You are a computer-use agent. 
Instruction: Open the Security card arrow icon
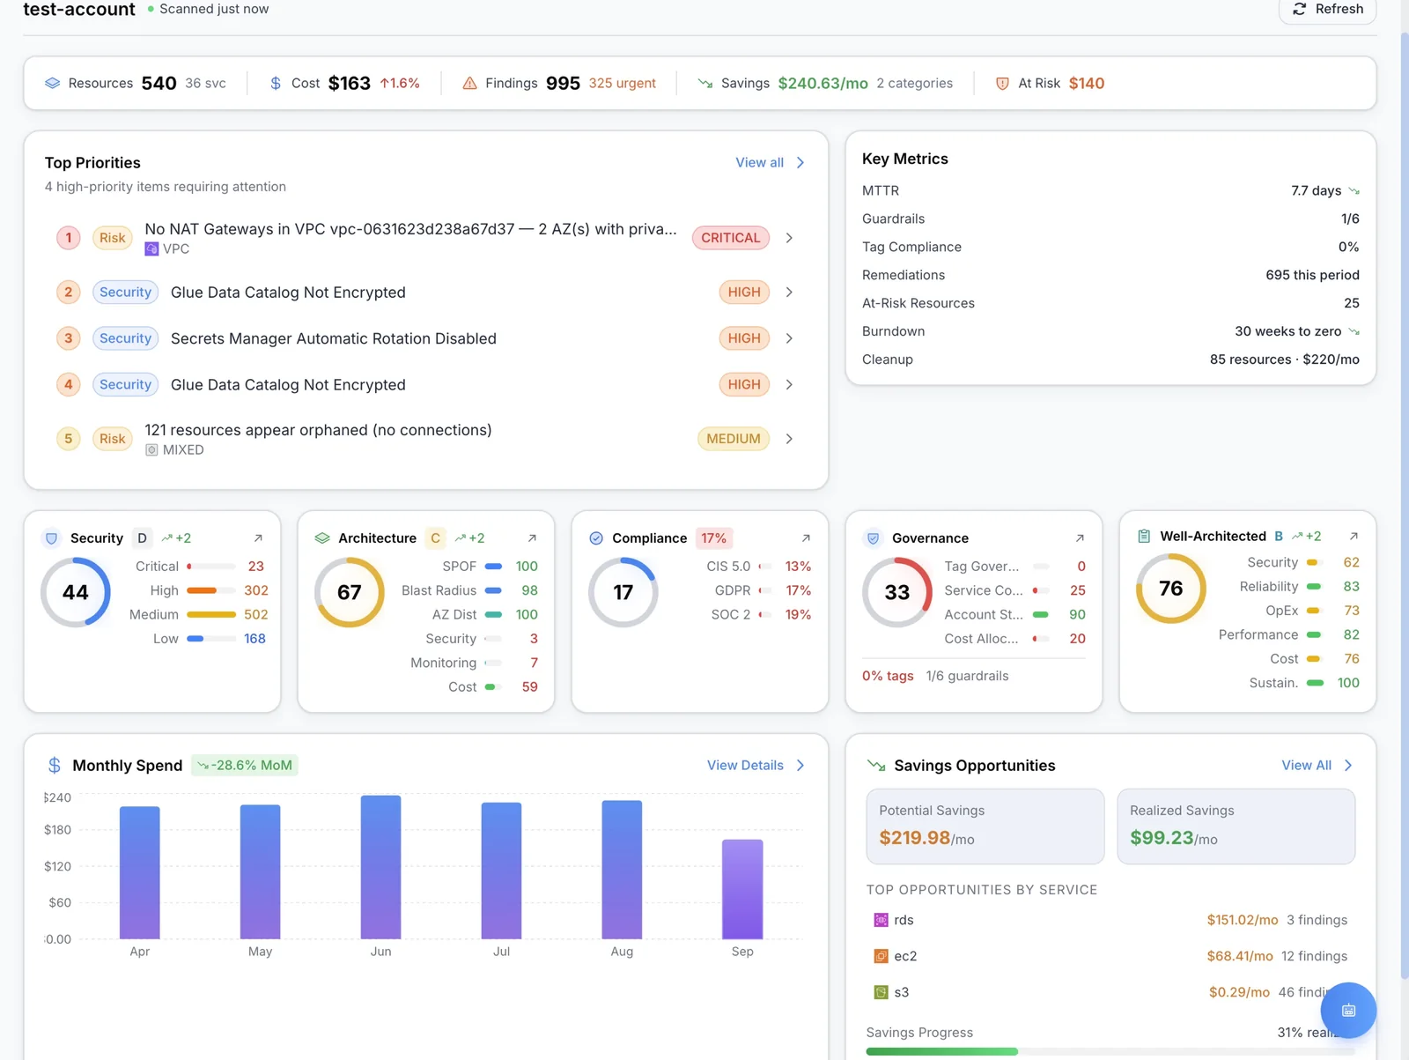(x=258, y=538)
